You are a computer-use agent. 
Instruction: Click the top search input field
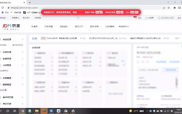click(x=102, y=18)
